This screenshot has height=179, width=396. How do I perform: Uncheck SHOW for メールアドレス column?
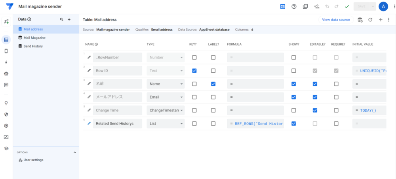[x=293, y=97]
